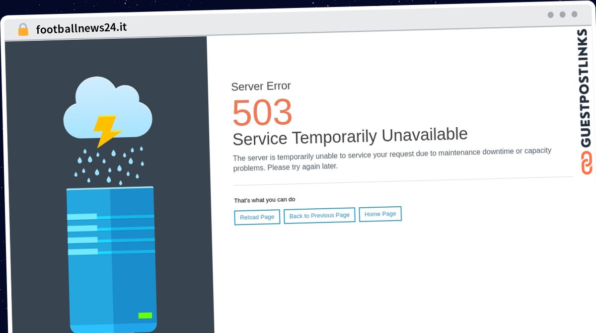
Task: Click the Server Error heading
Action: [x=261, y=86]
